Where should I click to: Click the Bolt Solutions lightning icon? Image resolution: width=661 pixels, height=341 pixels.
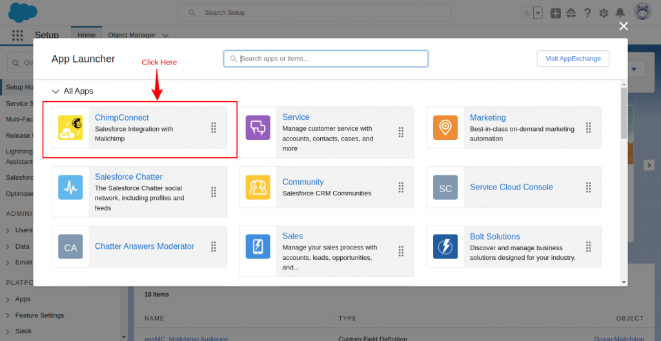[445, 247]
